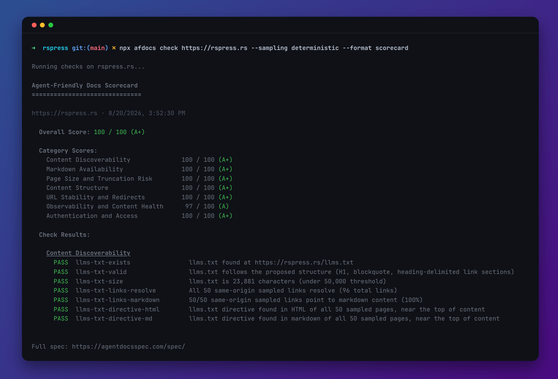Click the 'Markdown Availability' category row
Viewport: 558px width, 379px height.
pos(139,169)
